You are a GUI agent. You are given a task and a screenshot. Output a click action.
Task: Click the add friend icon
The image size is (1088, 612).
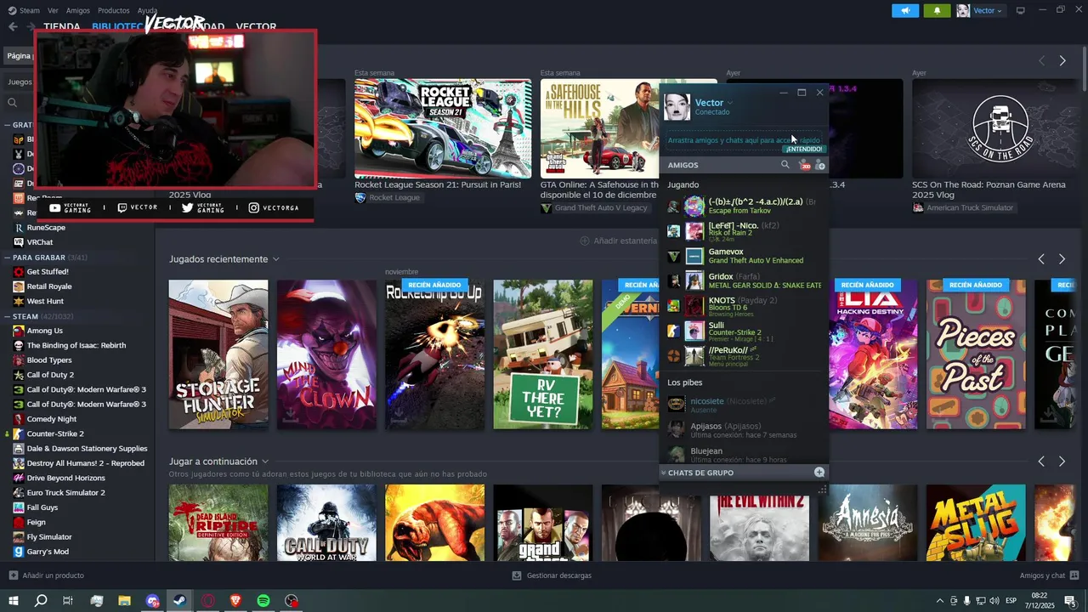[x=819, y=165]
